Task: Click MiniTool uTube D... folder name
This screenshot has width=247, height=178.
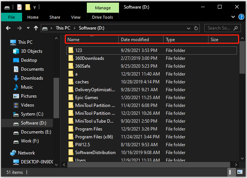Action: (x=94, y=121)
